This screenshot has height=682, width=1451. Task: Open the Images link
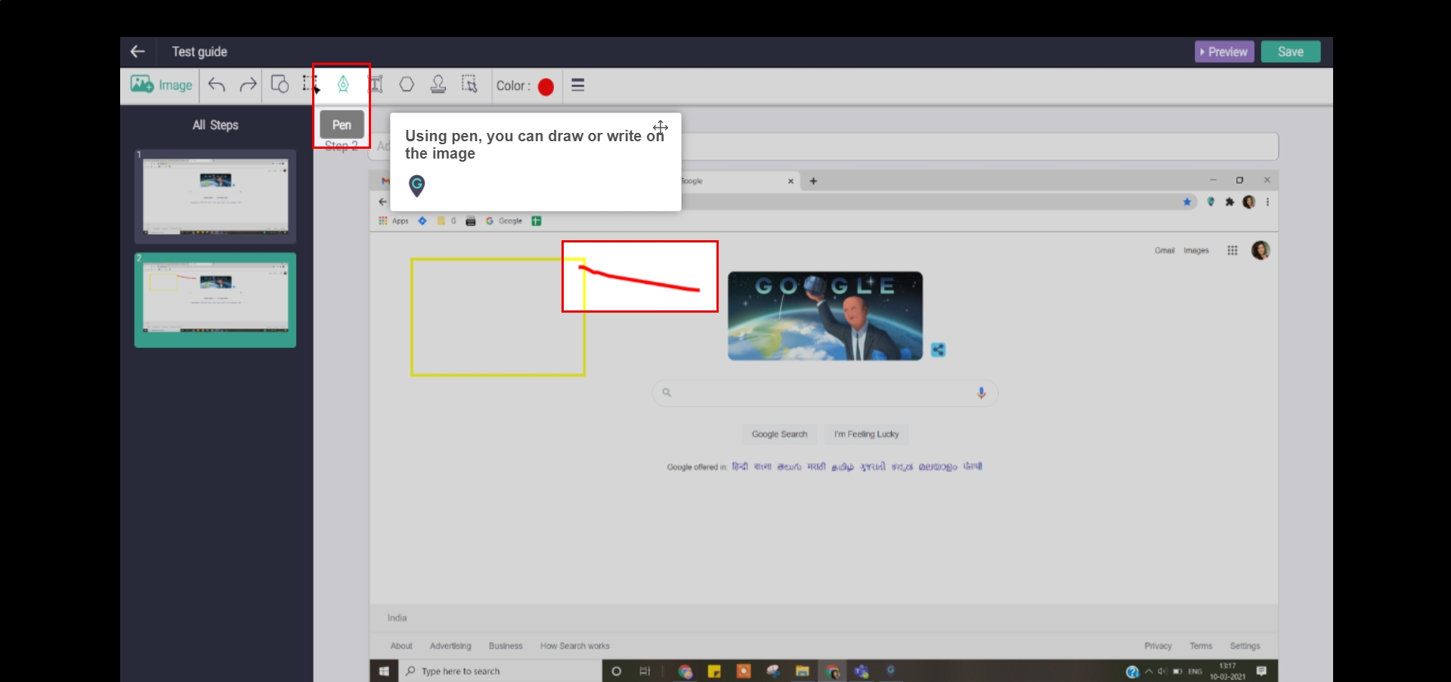tap(1196, 251)
